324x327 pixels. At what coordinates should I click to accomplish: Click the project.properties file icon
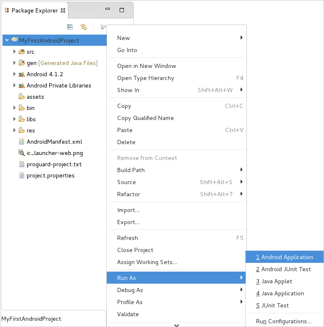pos(22,175)
